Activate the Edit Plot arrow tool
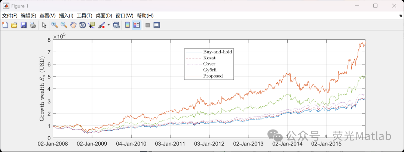Image resolution: width=404 pixels, height=152 pixels. pyautogui.click(x=44, y=25)
